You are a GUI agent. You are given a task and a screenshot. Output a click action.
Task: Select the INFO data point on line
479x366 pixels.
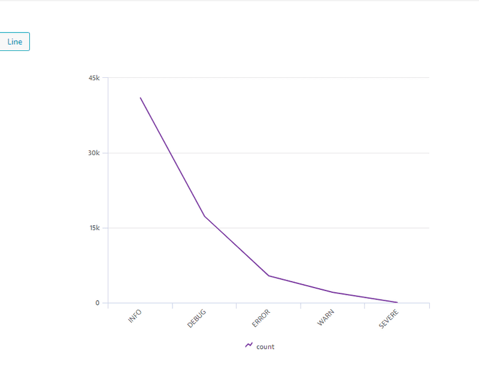140,98
